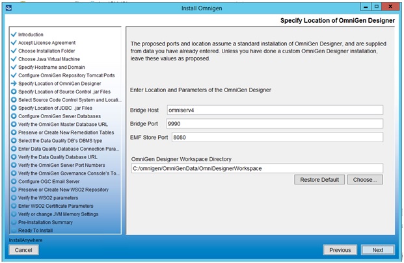Image resolution: width=404 pixels, height=263 pixels.
Task: Select Configure OmniGen Repository Tomcat Ports text
Action: (66, 75)
